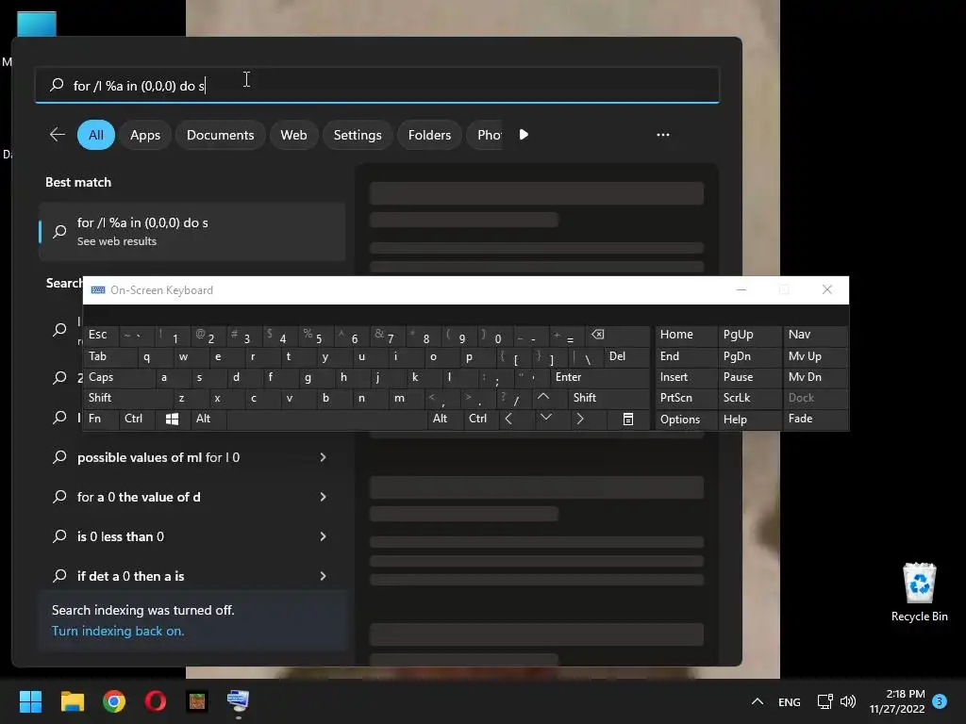Open the notification badge showing 3
The height and width of the screenshot is (724, 966).
pyautogui.click(x=940, y=701)
